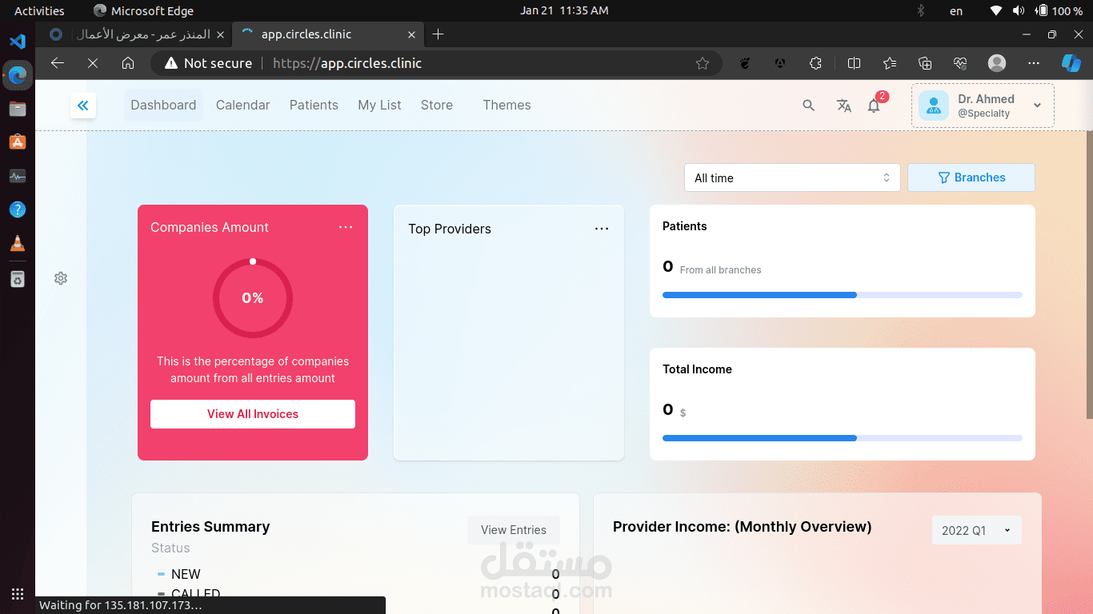This screenshot has width=1093, height=614.
Task: Open the en input language menu
Action: click(956, 11)
